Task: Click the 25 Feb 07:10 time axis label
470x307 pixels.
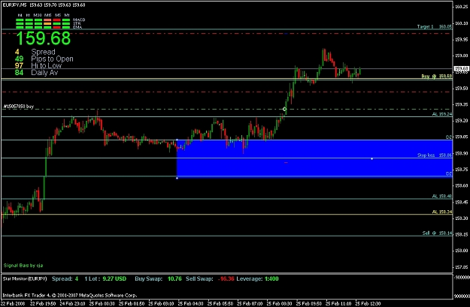Action: [250, 303]
